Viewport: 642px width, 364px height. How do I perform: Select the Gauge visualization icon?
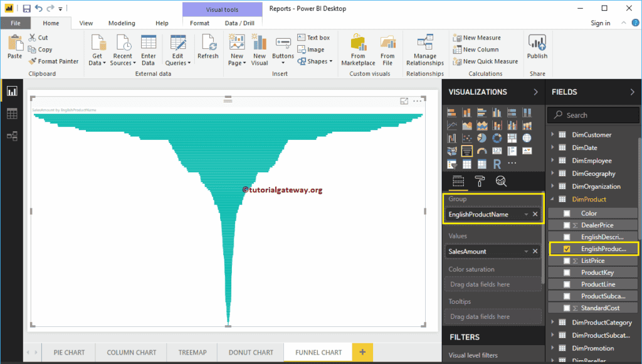pyautogui.click(x=482, y=151)
